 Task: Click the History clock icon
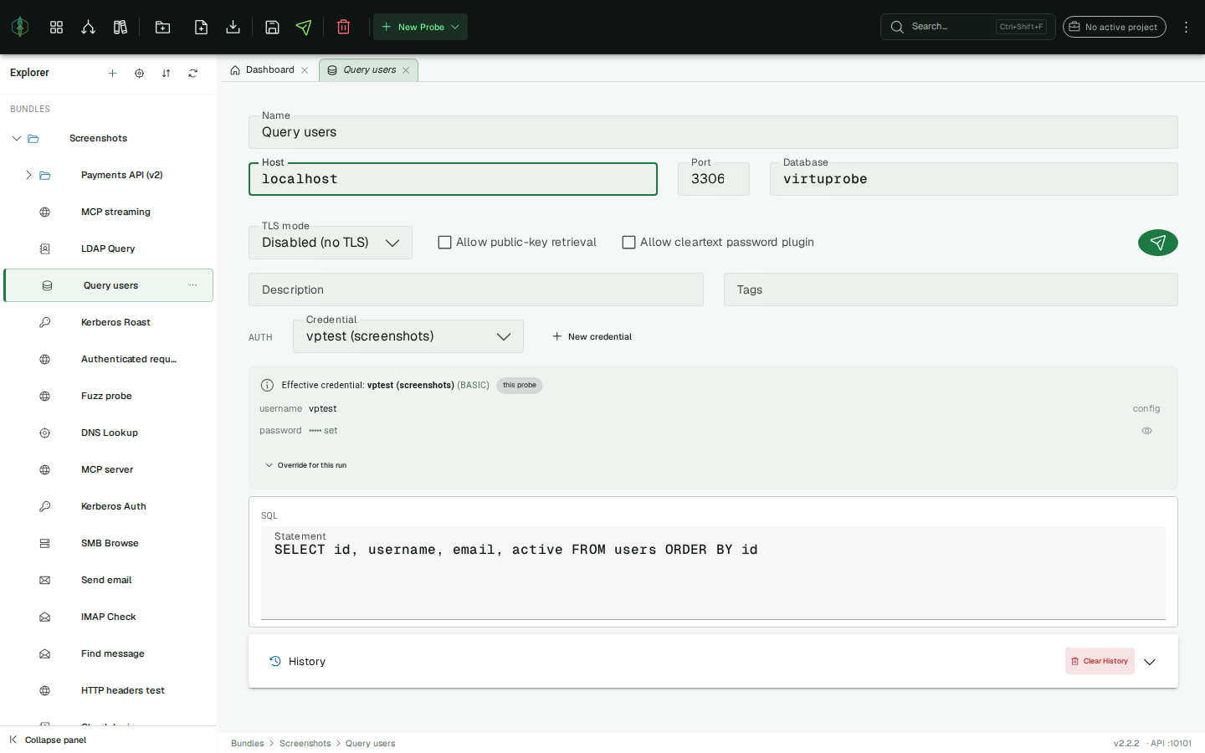pos(275,661)
